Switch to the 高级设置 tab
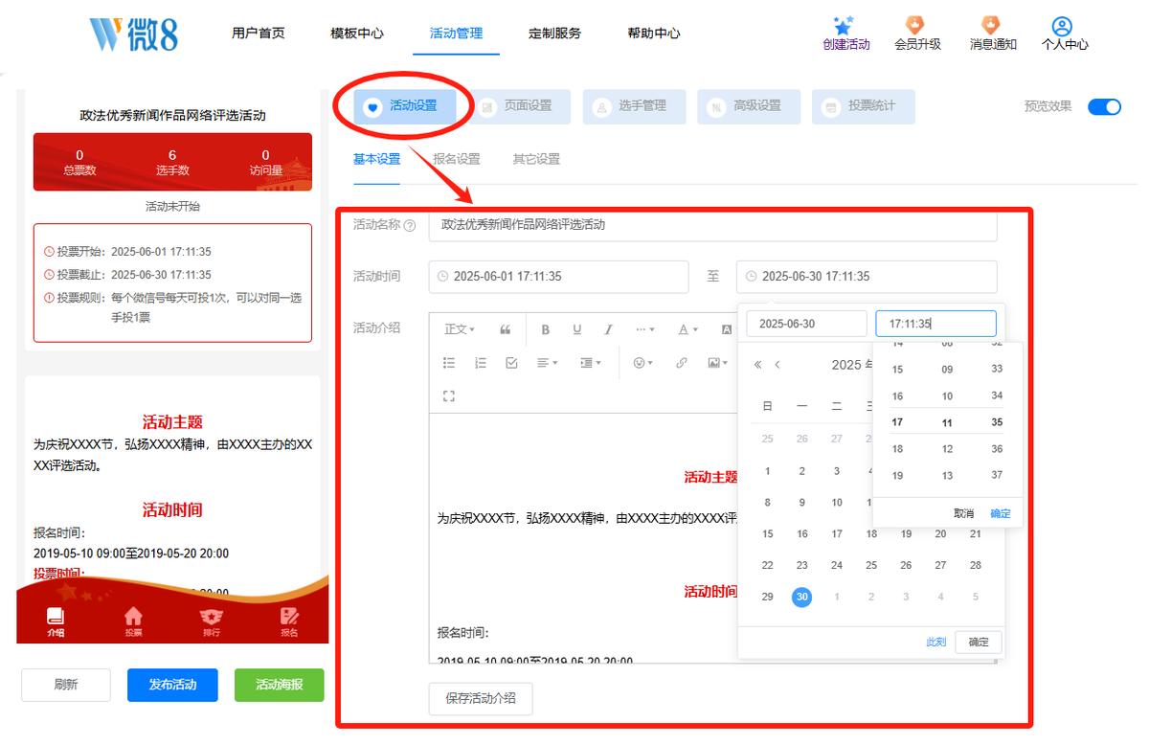 [x=749, y=106]
